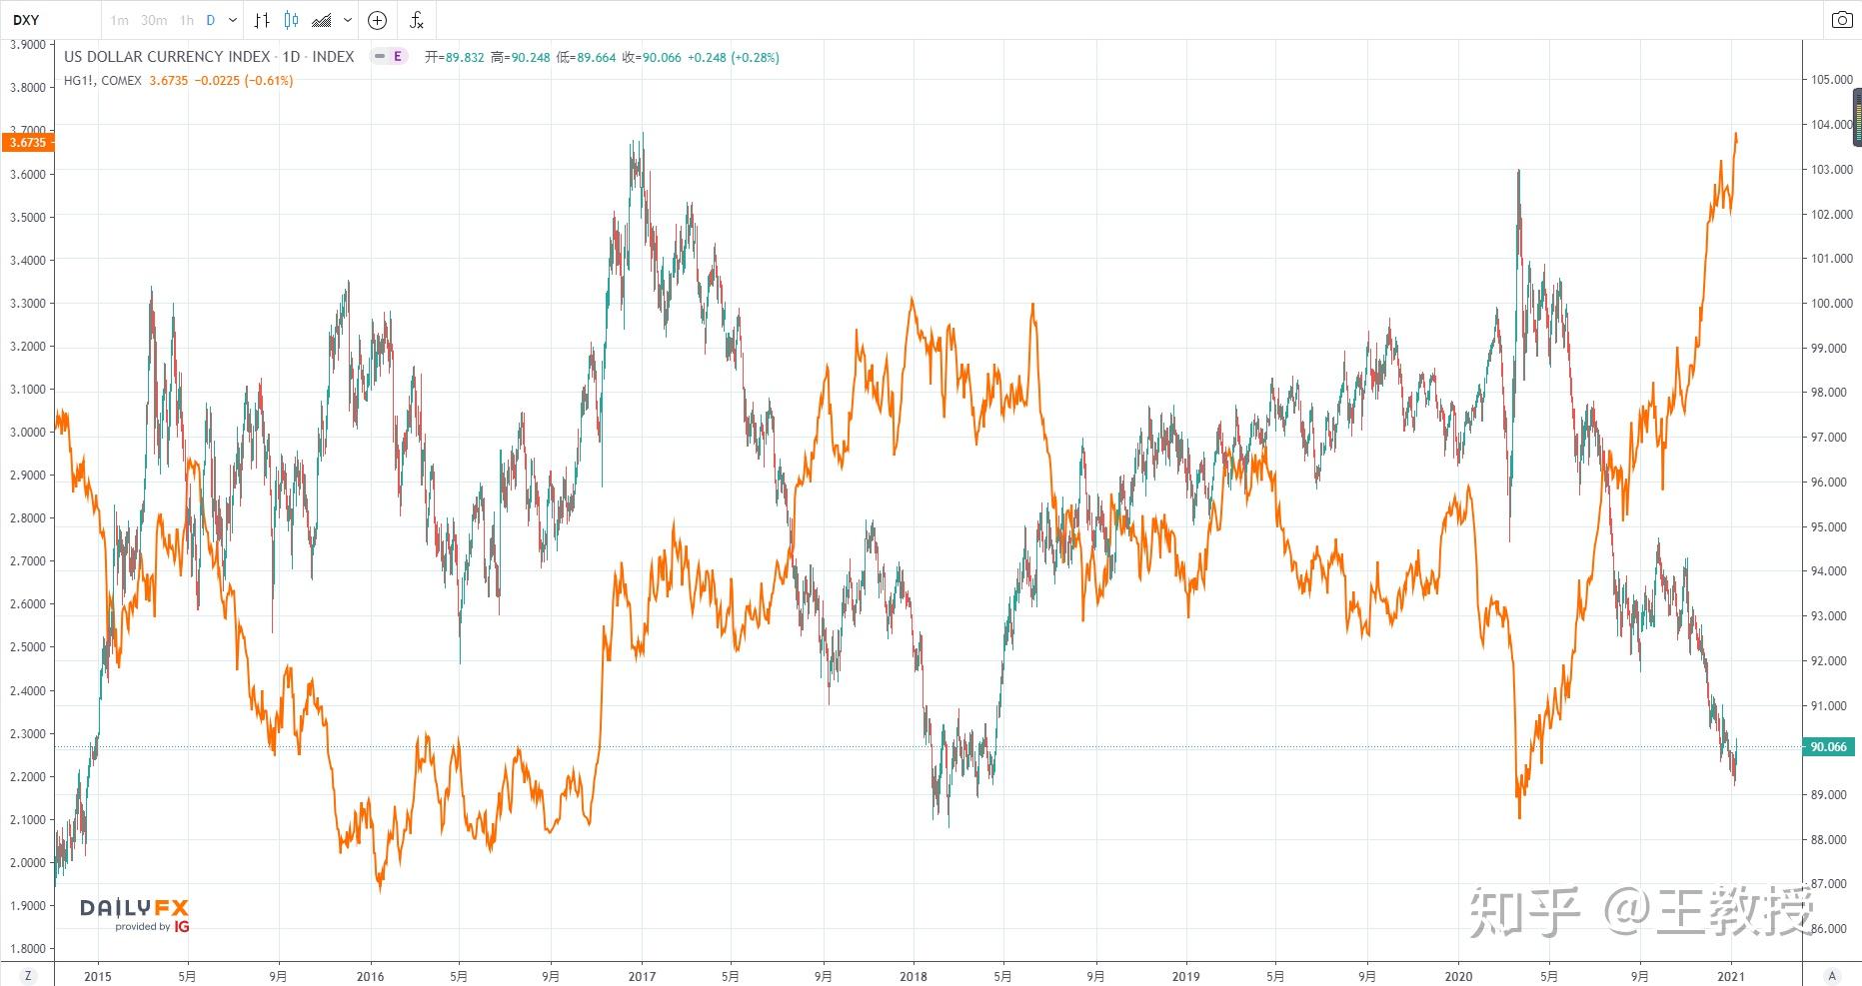The width and height of the screenshot is (1862, 986).
Task: Click the US DOLLAR CURRENCY INDEX title
Action: [167, 57]
